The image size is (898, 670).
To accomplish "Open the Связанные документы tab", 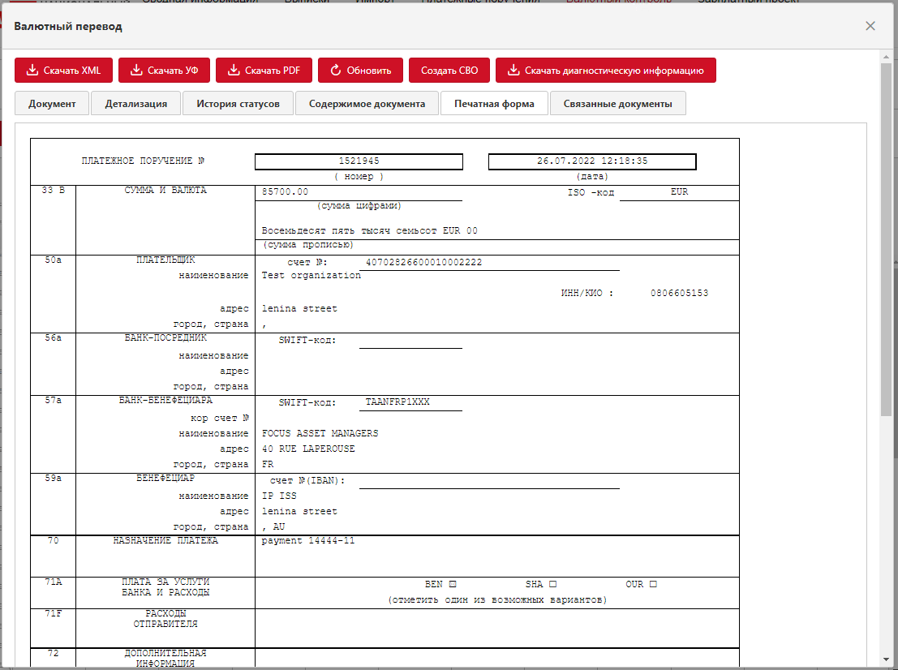I will (x=617, y=104).
